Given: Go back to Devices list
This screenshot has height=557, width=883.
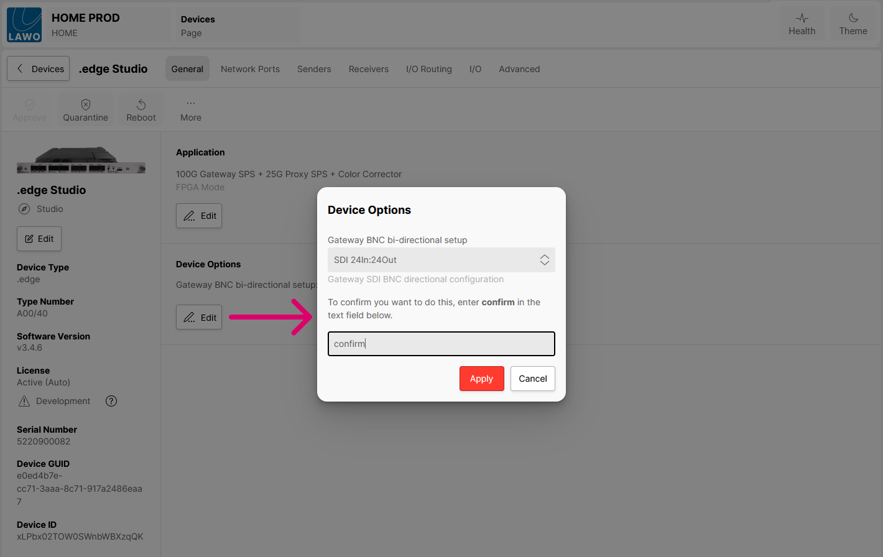Looking at the screenshot, I should coord(39,69).
